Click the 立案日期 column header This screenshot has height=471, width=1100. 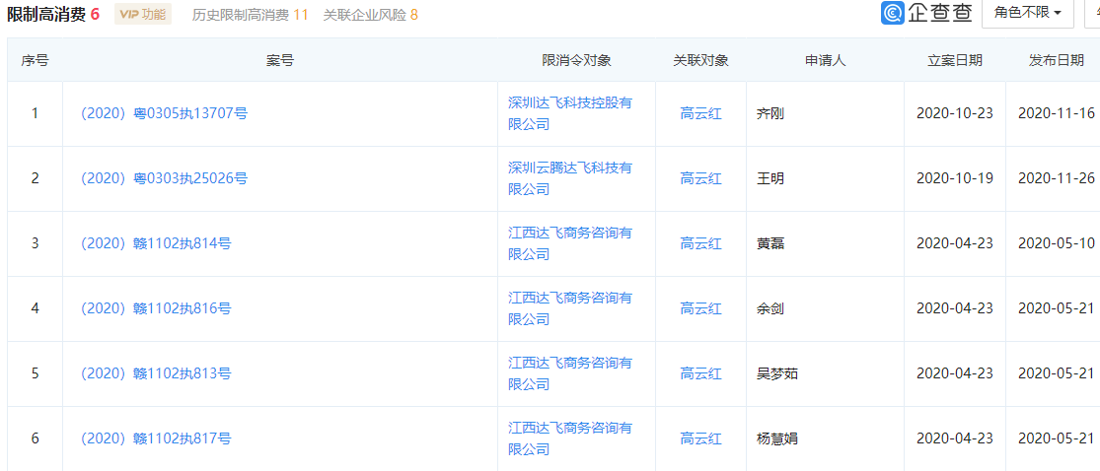[954, 60]
